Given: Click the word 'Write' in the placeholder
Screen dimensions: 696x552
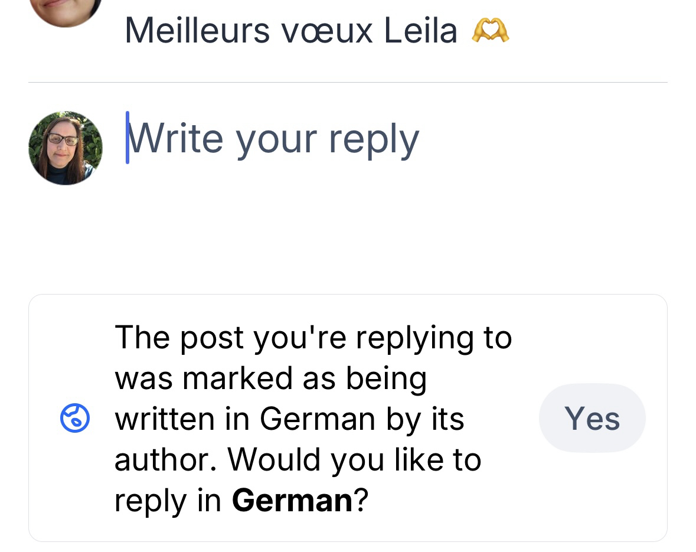Looking at the screenshot, I should tap(176, 138).
